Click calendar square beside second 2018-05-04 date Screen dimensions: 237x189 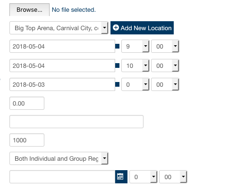point(117,66)
